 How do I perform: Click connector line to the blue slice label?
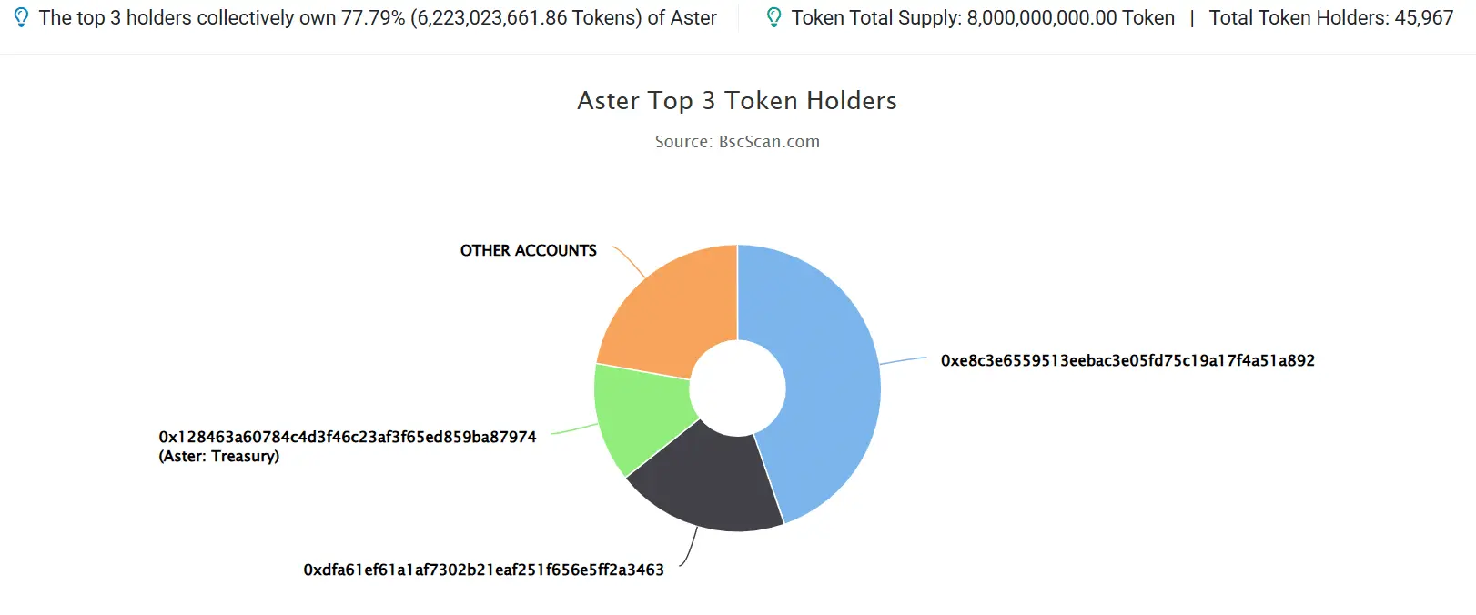(904, 361)
